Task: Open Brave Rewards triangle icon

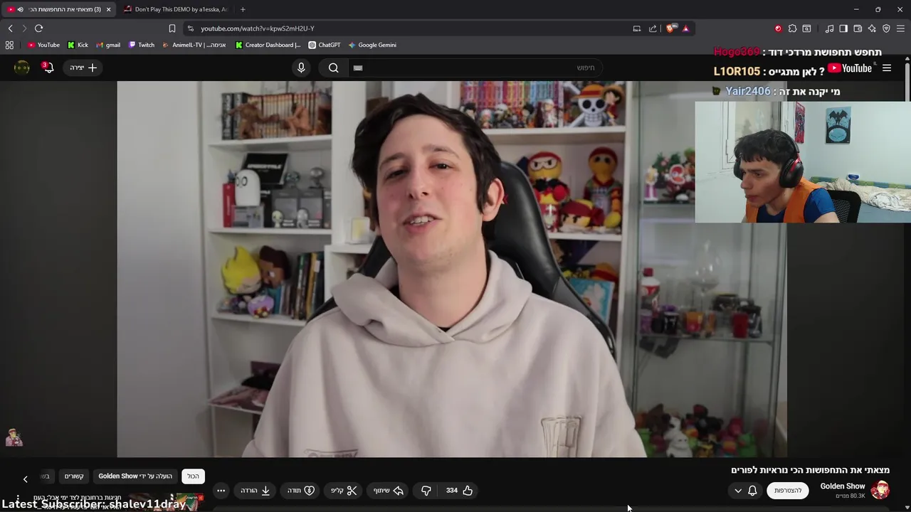Action: click(x=685, y=28)
